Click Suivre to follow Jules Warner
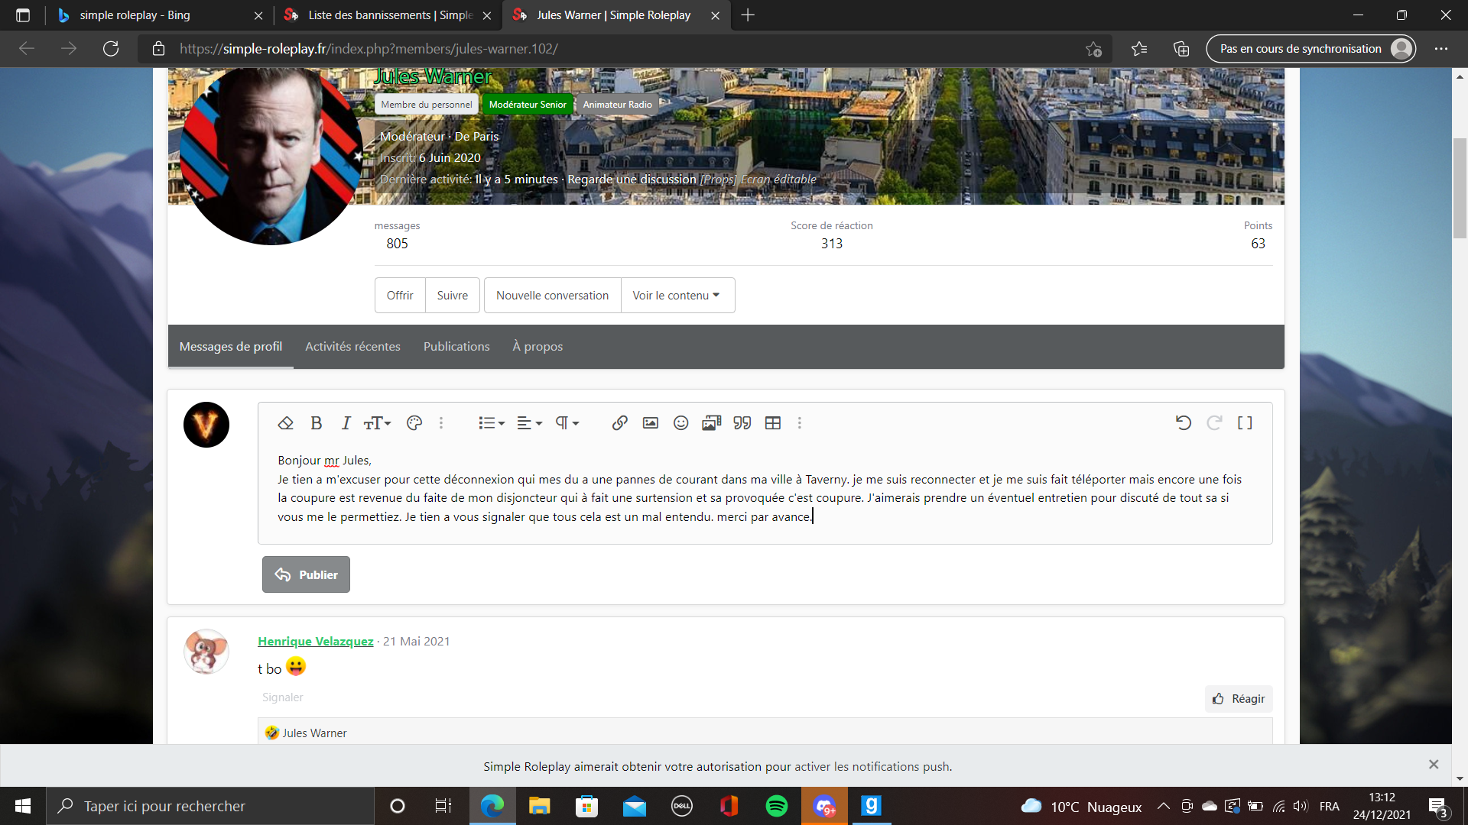Viewport: 1468px width, 825px height. 453,295
